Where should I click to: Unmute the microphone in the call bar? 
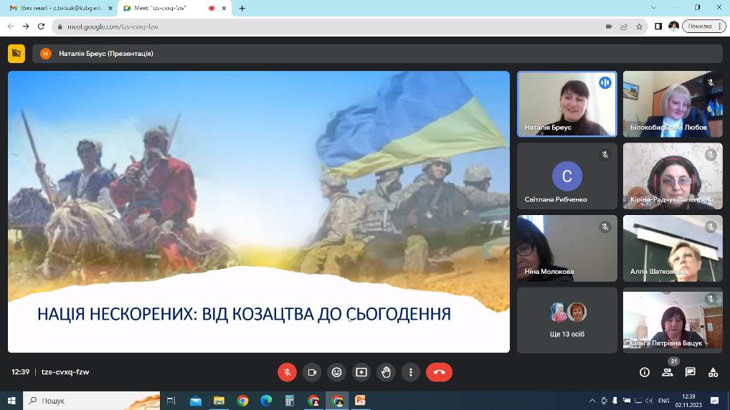click(287, 372)
